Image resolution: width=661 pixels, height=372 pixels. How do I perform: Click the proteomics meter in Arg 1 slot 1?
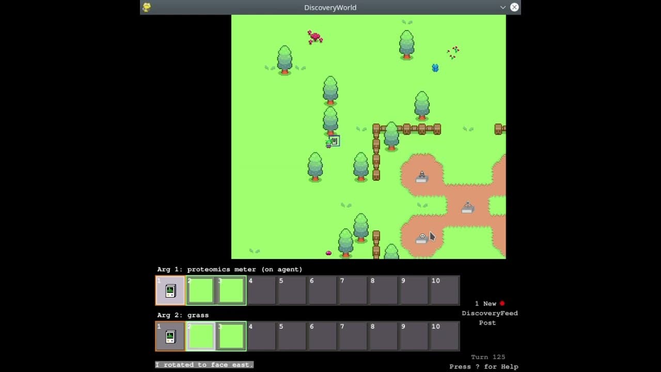[x=170, y=291]
